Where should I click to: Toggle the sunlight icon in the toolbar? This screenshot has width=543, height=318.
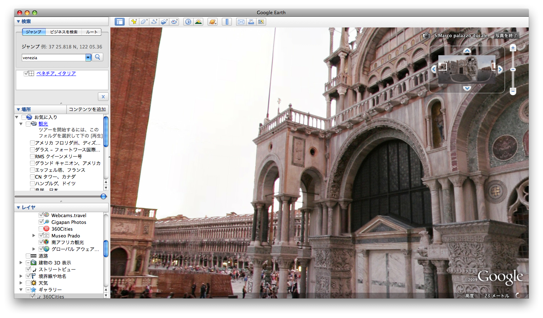(198, 22)
